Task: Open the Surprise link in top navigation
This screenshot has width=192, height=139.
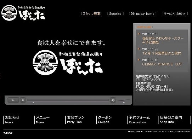Action: (115, 14)
